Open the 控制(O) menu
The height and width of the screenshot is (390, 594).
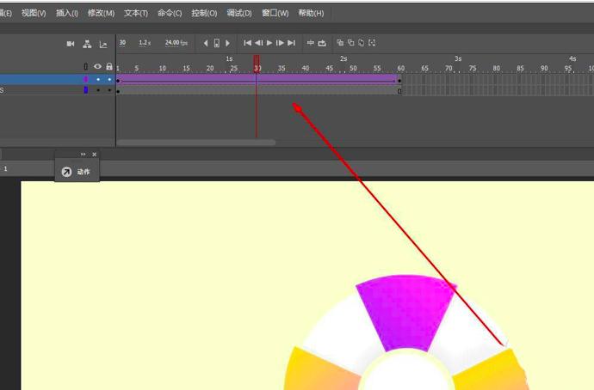pos(204,13)
